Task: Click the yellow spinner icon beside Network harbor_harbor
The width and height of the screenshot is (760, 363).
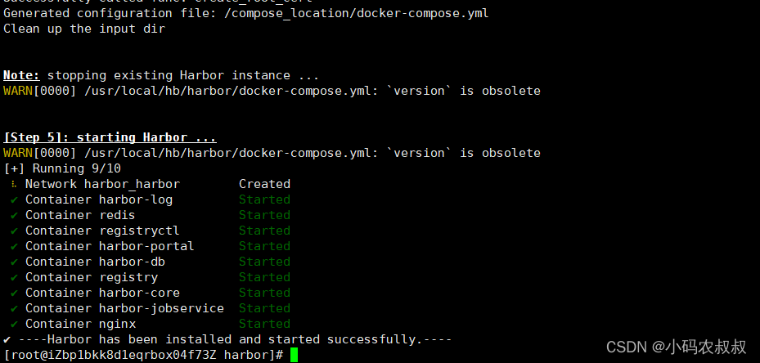Action: coord(14,184)
